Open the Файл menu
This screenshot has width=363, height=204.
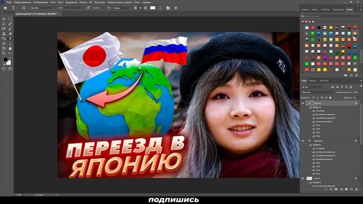(x=9, y=2)
